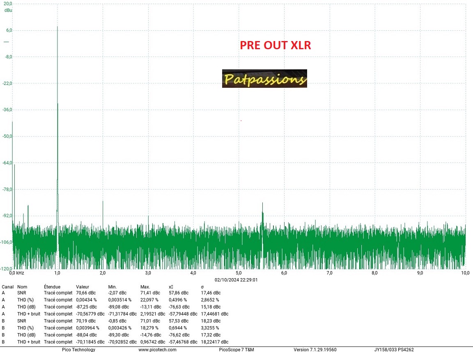
Task: Click the channel A THD + bruit row name
Action: (29, 314)
